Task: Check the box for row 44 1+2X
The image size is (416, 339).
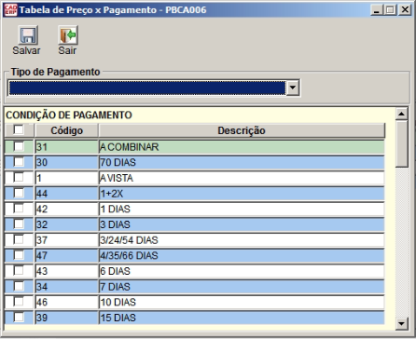Action: pos(19,193)
